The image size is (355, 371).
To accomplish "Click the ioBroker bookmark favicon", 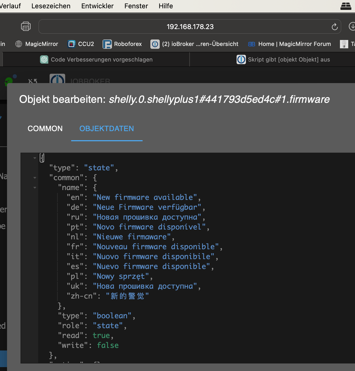I will click(155, 44).
